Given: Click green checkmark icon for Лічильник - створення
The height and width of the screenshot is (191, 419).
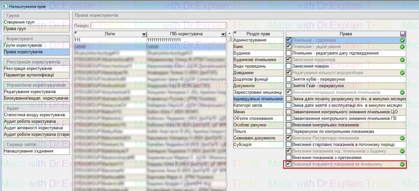Looking at the screenshot, I should 402,40.
